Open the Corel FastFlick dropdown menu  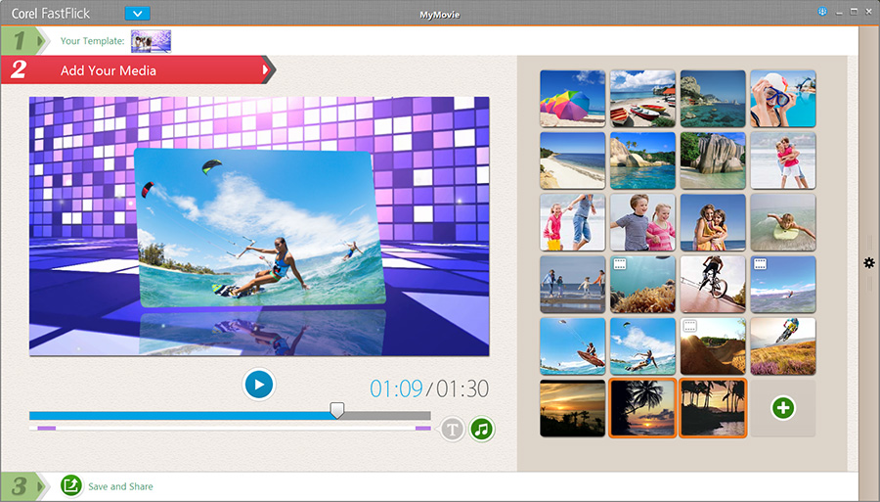[138, 14]
